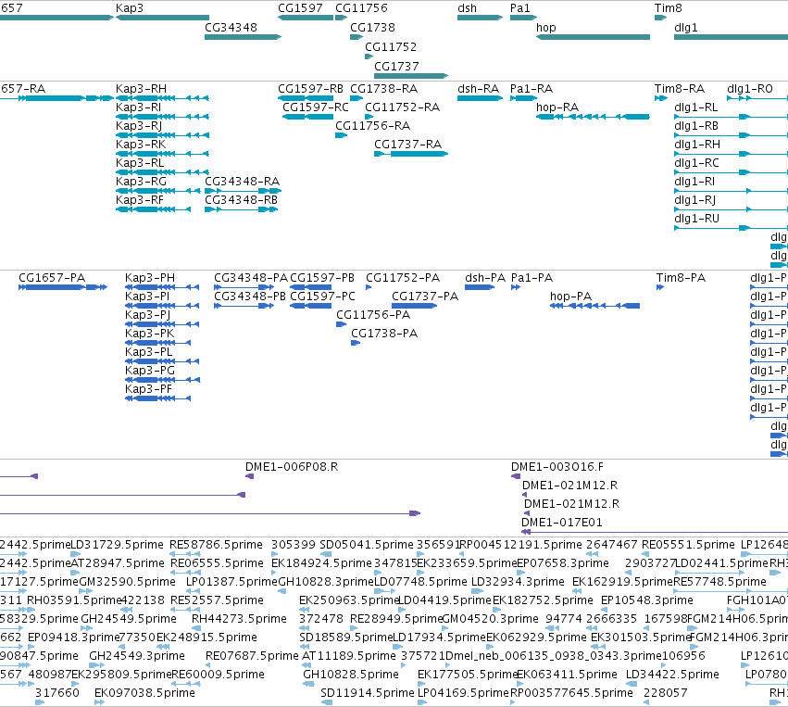The height and width of the screenshot is (707, 788).
Task: Select the Pa1 gene feature
Action: point(524,18)
